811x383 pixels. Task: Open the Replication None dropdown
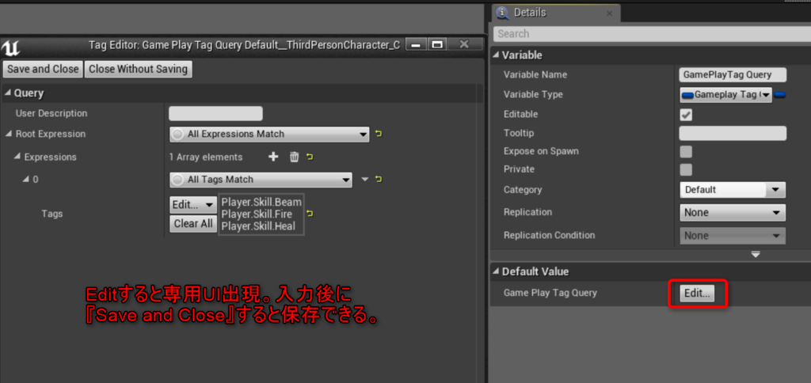733,212
